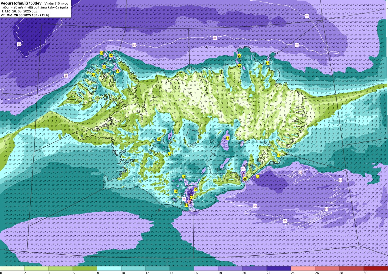Choose the 22–24 m/s dark indigo legend swatch
The height and width of the screenshot is (275, 388).
tap(279, 268)
